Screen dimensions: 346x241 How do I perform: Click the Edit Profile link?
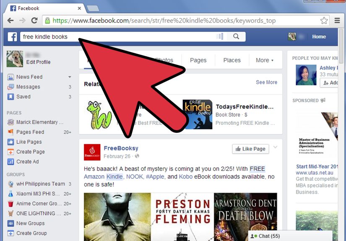(x=39, y=62)
